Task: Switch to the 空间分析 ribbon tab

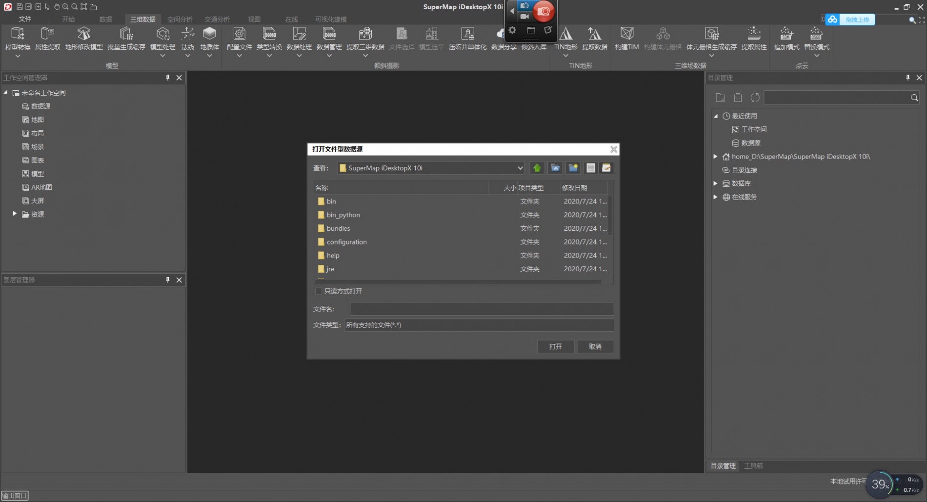Action: pos(180,19)
